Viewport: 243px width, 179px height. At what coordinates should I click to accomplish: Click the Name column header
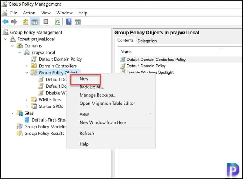click(126, 52)
